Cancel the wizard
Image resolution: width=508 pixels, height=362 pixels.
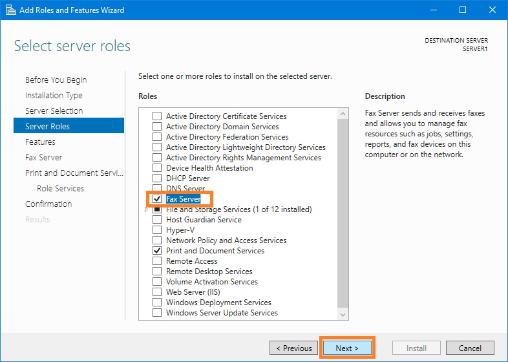click(470, 348)
